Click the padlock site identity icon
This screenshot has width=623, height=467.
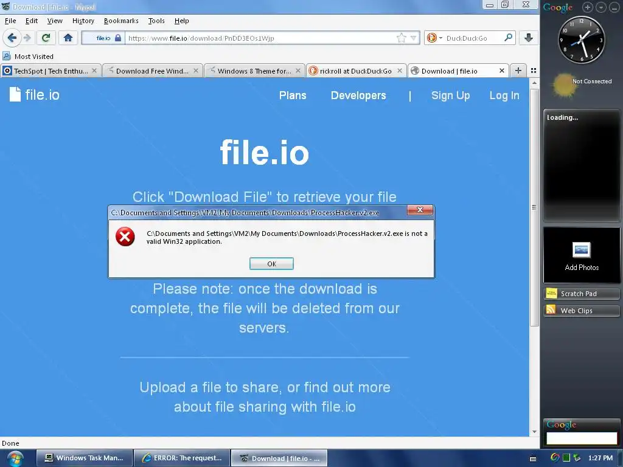[x=118, y=38]
